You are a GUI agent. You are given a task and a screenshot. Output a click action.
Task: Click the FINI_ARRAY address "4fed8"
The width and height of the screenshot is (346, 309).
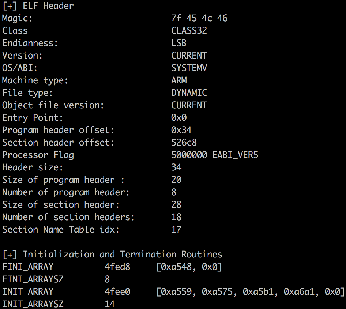pos(117,267)
